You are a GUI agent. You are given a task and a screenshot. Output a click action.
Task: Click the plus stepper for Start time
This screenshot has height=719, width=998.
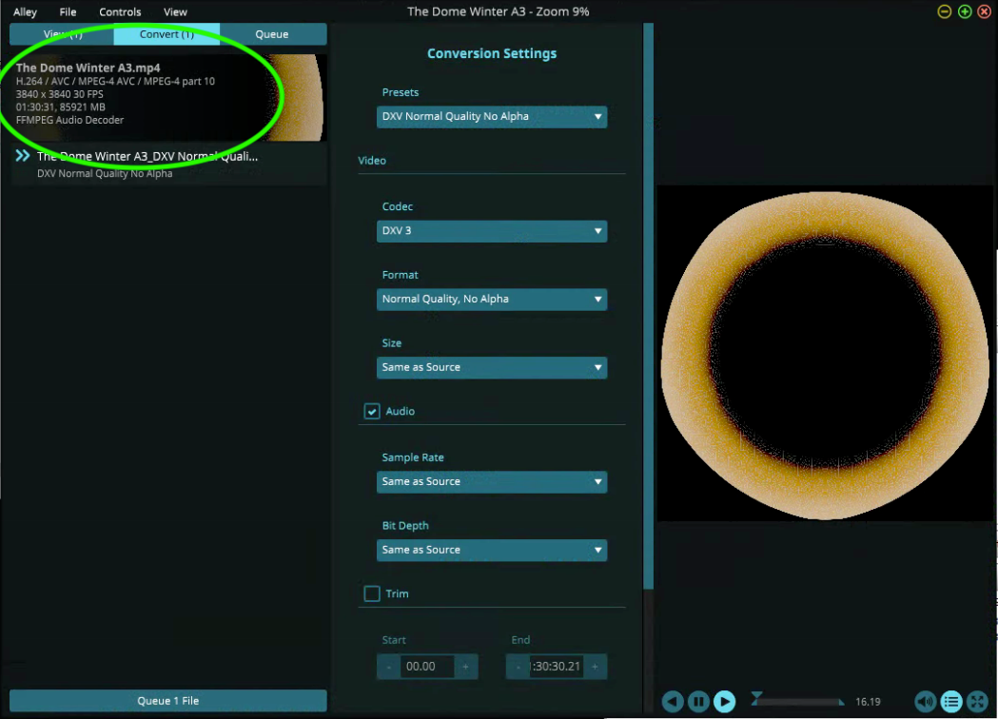(465, 667)
